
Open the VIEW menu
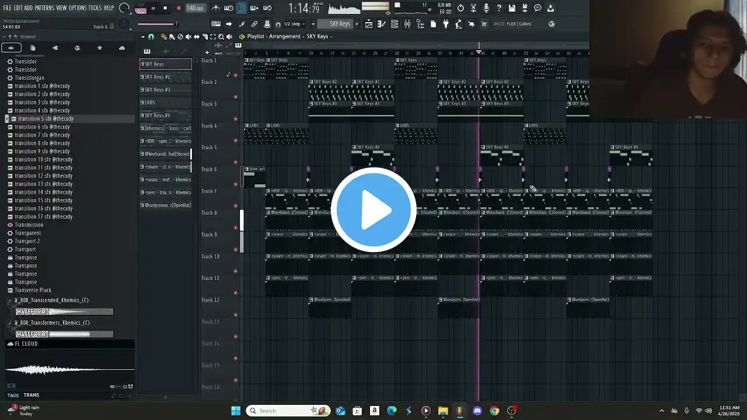point(61,8)
